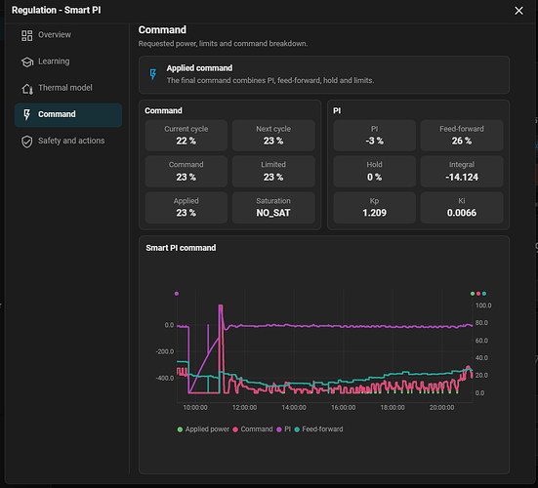Click the Thermal model house thermometer icon
Screen dimensions: 538x488
click(x=27, y=89)
